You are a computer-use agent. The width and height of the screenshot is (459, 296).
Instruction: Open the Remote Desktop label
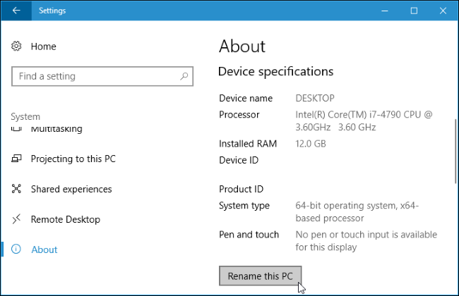tap(66, 219)
